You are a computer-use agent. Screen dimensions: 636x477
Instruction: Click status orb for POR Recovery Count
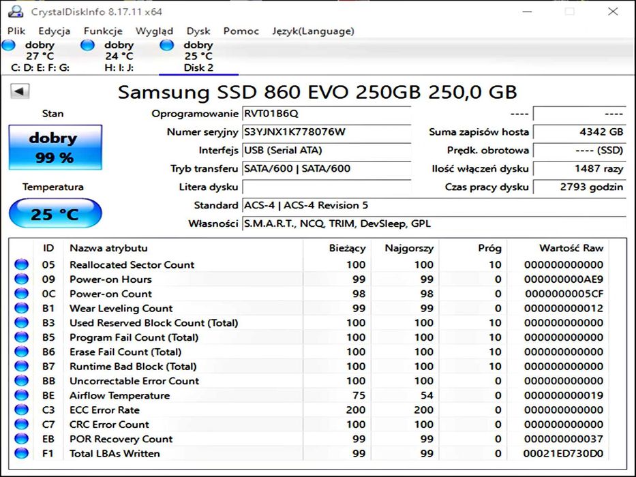coord(22,439)
